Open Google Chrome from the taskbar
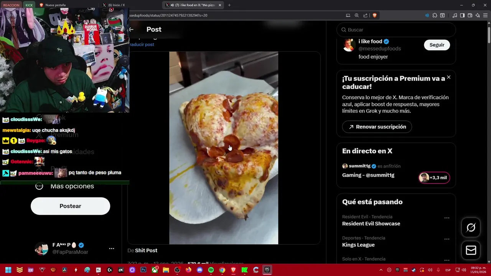 (x=222, y=270)
